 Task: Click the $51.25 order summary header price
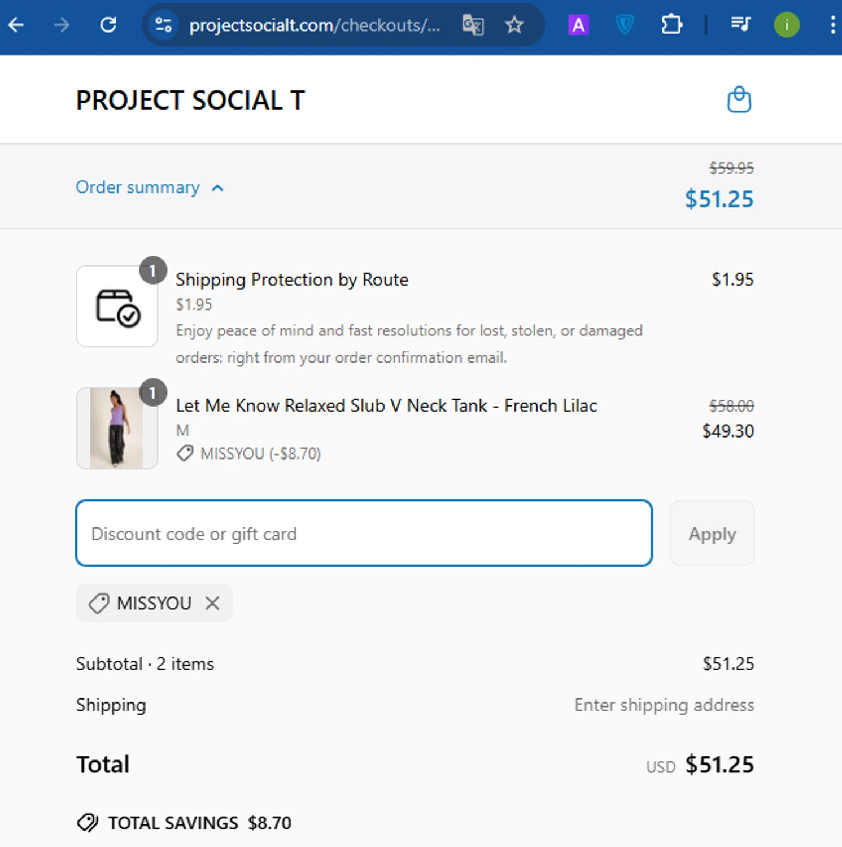click(719, 199)
